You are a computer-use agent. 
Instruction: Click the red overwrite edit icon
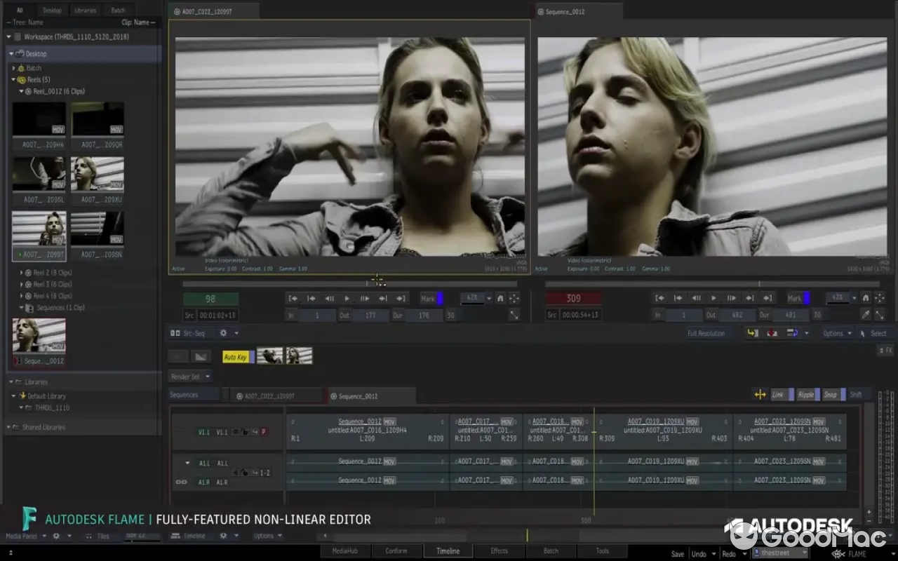772,333
